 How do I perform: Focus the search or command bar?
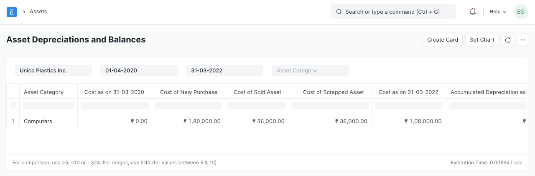[x=393, y=12]
